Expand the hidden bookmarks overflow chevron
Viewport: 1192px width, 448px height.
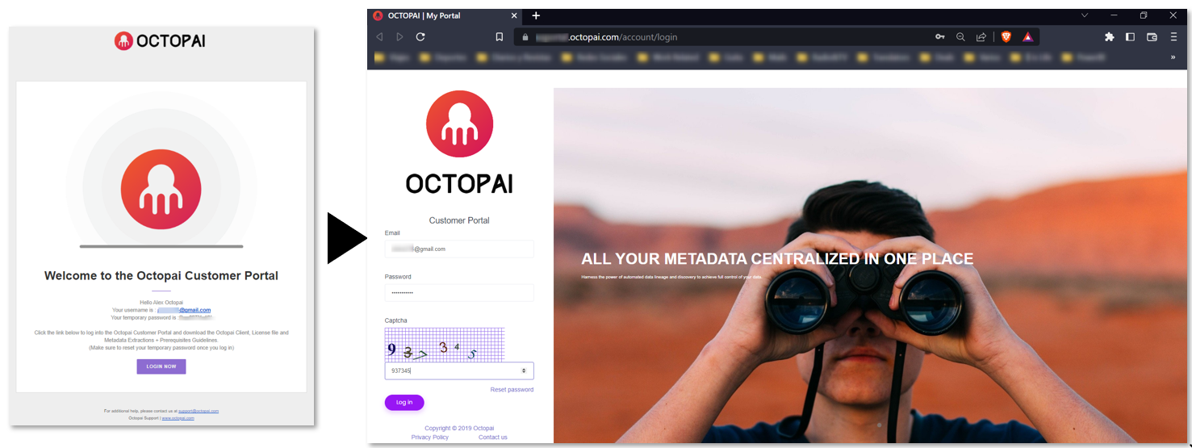(x=1173, y=57)
